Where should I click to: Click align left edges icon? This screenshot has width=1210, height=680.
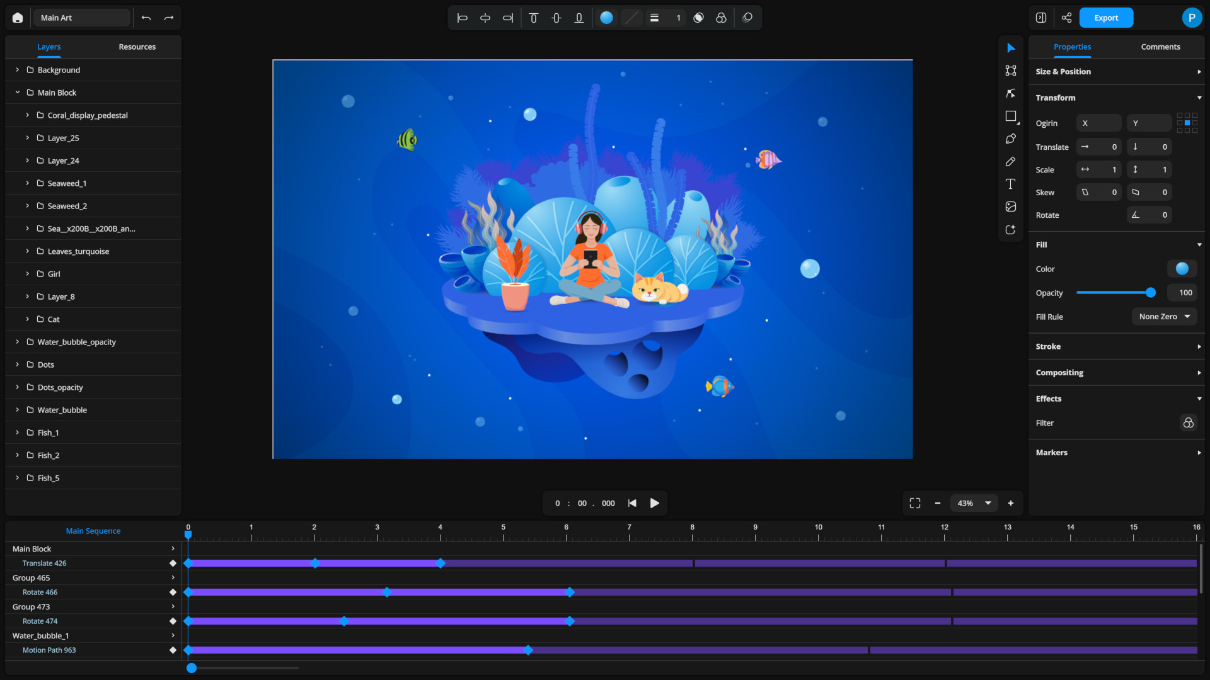(462, 18)
